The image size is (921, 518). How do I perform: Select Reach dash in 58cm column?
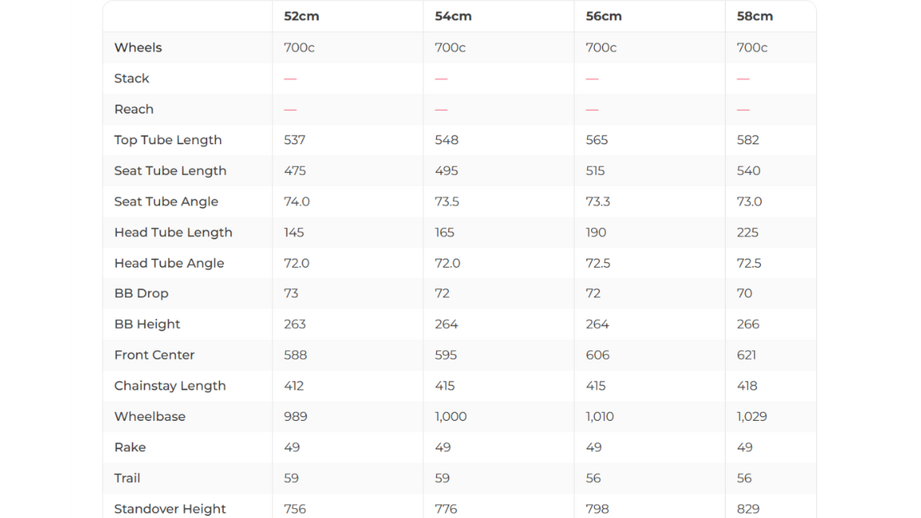743,109
